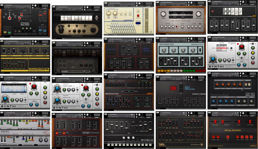
Task: Select the Instrument tab below Mini 700 panel
Action: click(3, 37)
